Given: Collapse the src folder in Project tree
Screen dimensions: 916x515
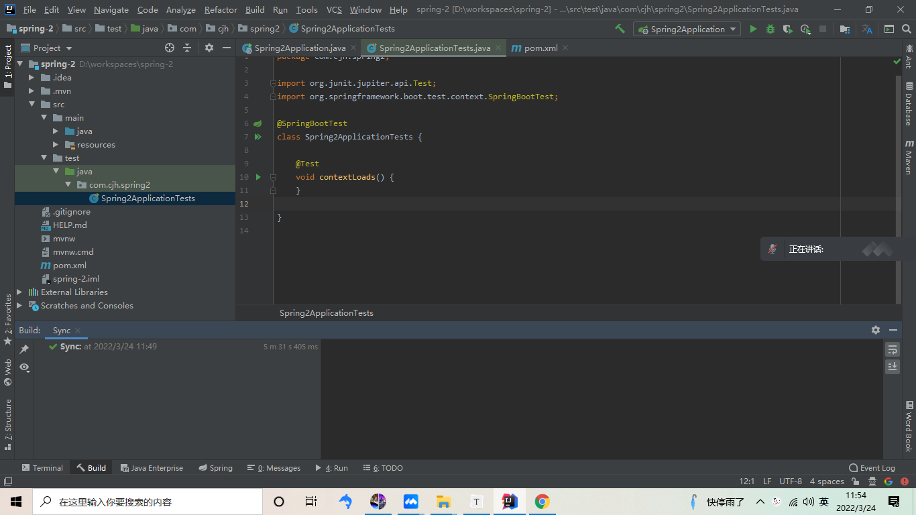Looking at the screenshot, I should tap(32, 104).
